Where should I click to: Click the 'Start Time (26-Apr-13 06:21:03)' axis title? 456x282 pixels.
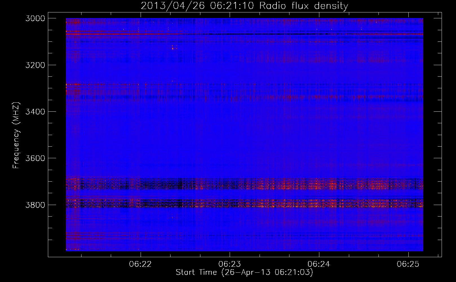[x=244, y=272]
